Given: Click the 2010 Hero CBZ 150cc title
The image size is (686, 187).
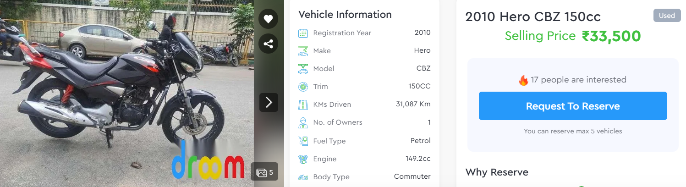Looking at the screenshot, I should click(x=533, y=17).
